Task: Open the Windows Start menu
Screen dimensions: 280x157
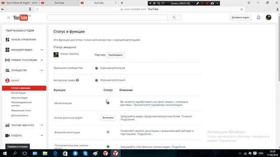Action: pos(5,153)
